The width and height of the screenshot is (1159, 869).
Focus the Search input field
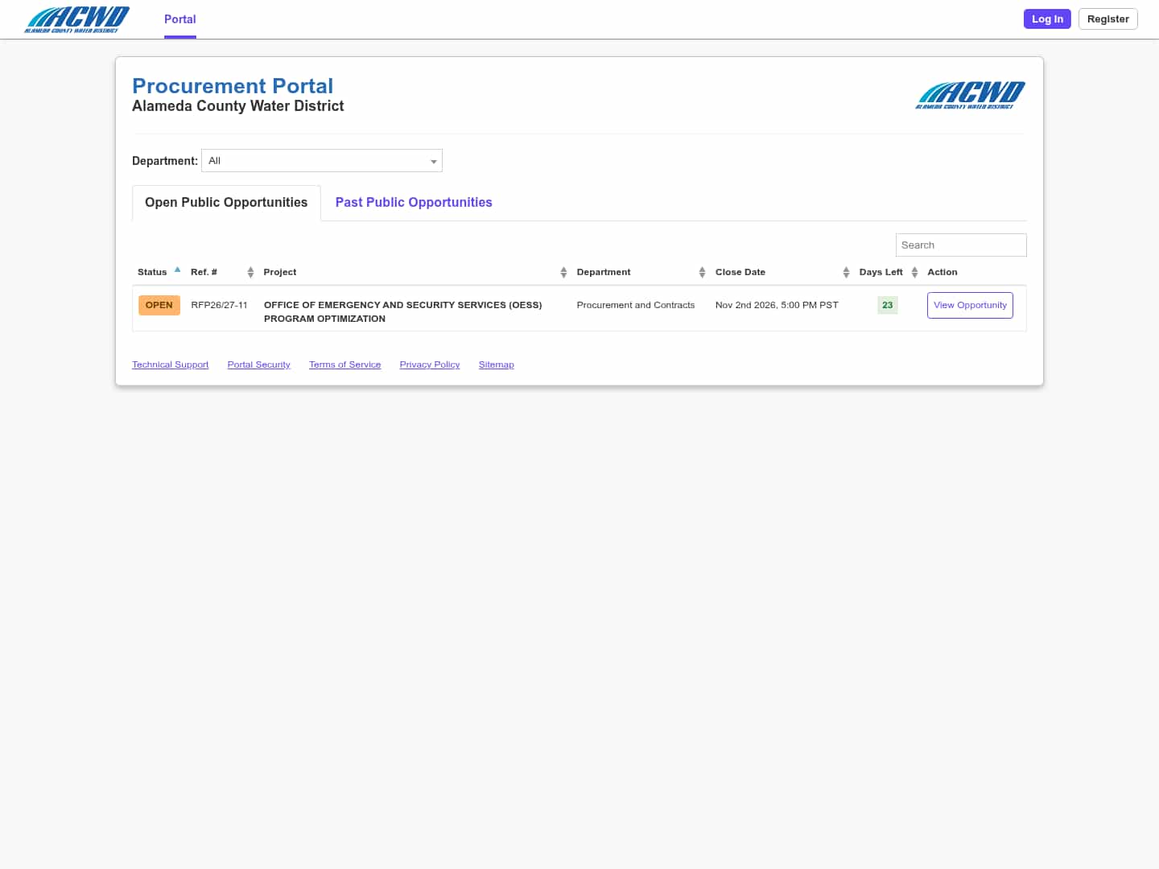(961, 245)
